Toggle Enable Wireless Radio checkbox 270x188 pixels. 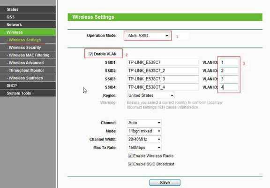click(130, 156)
